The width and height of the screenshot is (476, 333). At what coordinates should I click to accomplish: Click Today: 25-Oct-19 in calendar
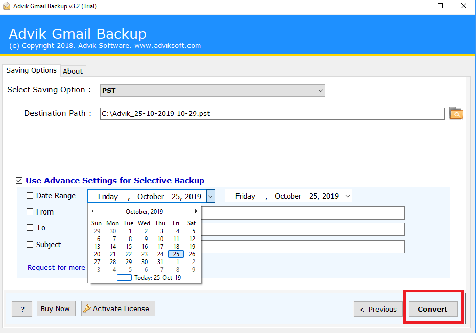[157, 278]
